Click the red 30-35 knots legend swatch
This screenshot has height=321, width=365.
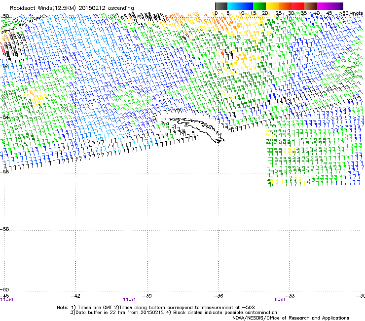click(x=298, y=6)
